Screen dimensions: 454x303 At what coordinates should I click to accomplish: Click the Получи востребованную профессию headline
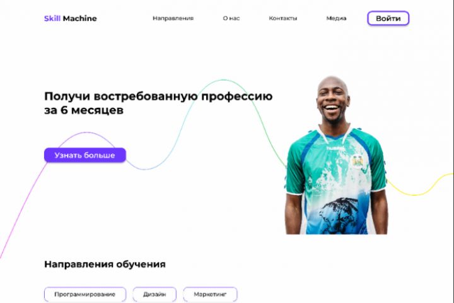click(x=158, y=96)
